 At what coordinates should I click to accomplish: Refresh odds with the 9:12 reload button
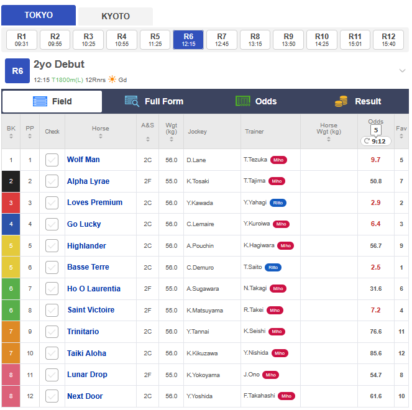pos(375,141)
